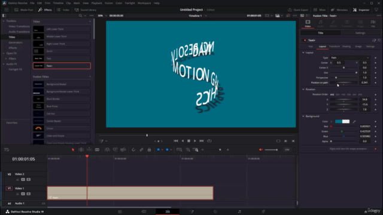
Task: Toggle the Linked Selection chain
Action: point(141,150)
